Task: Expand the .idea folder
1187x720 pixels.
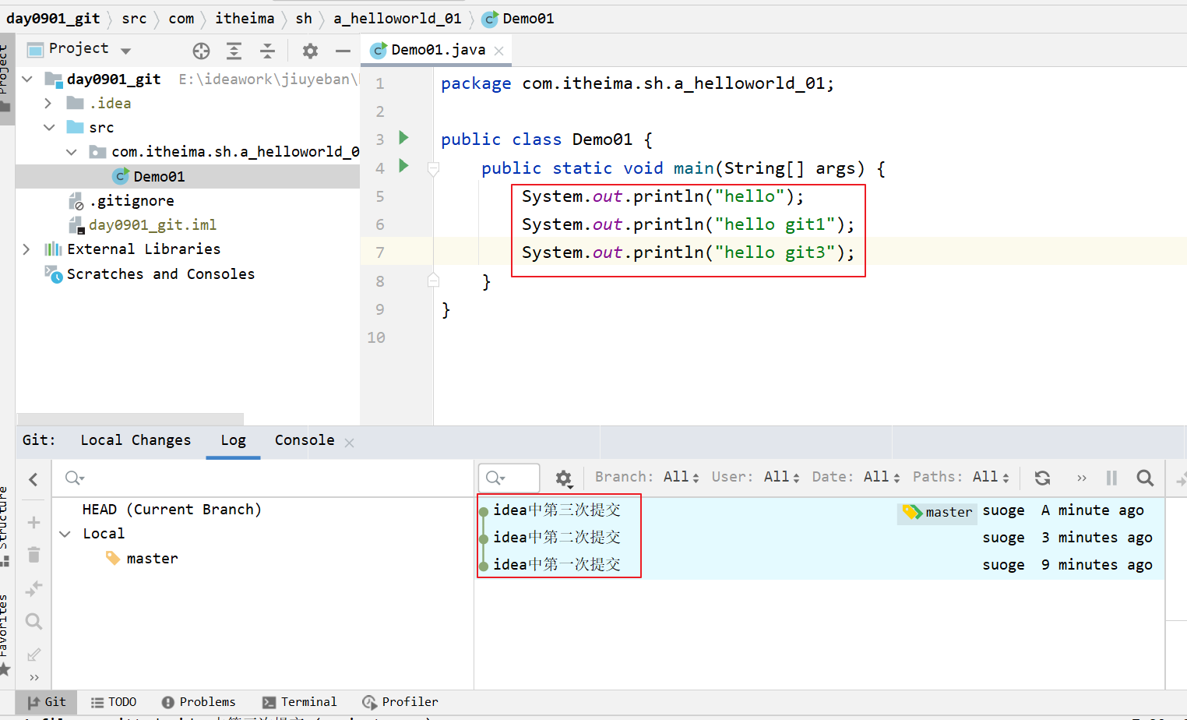Action: click(48, 103)
